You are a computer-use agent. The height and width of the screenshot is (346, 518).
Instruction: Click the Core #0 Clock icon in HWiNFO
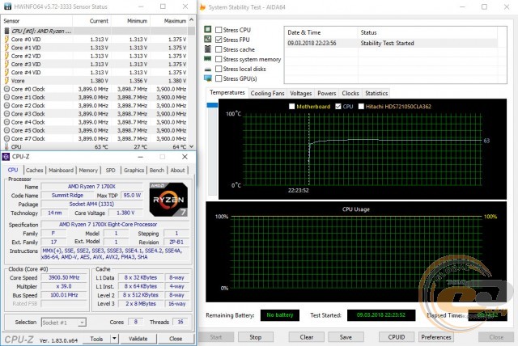click(x=6, y=89)
